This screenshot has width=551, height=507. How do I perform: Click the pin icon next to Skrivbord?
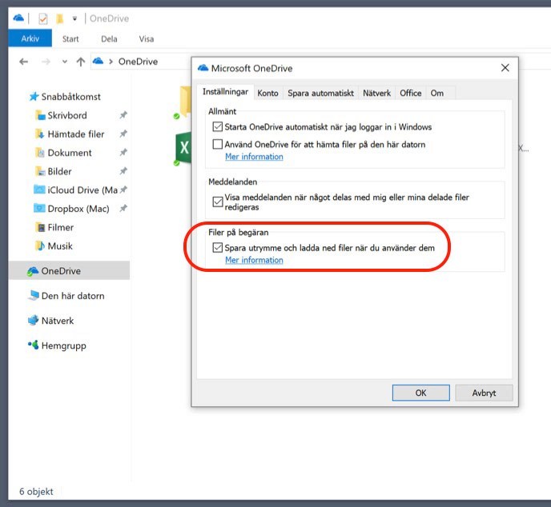123,115
